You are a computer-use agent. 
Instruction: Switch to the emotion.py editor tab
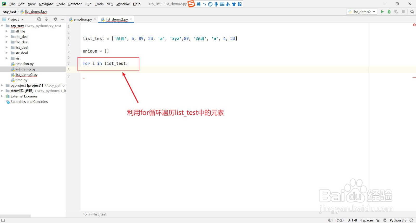83,19
